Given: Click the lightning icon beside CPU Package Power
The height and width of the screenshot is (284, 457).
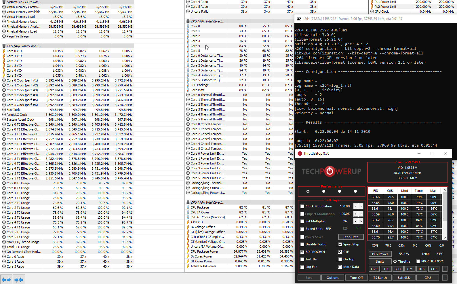Looking at the screenshot, I should click(188, 251).
